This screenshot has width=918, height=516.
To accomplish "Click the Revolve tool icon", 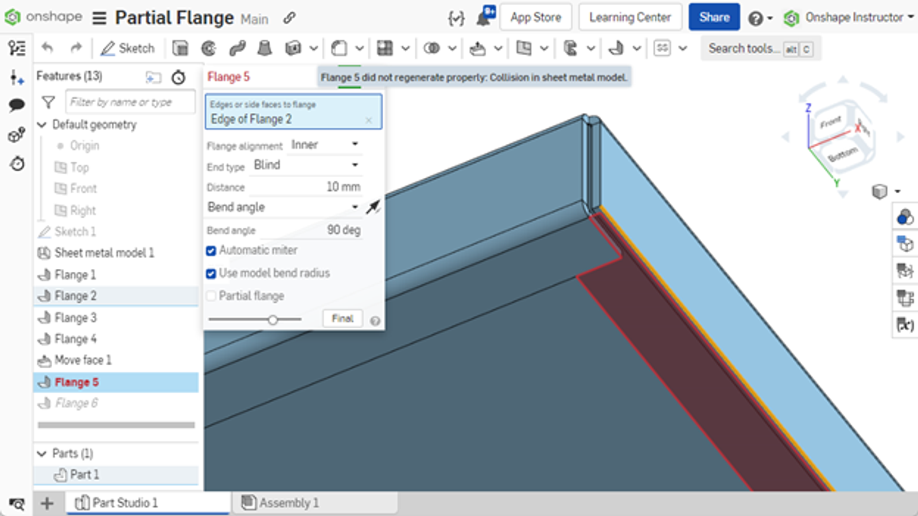I will (x=208, y=48).
